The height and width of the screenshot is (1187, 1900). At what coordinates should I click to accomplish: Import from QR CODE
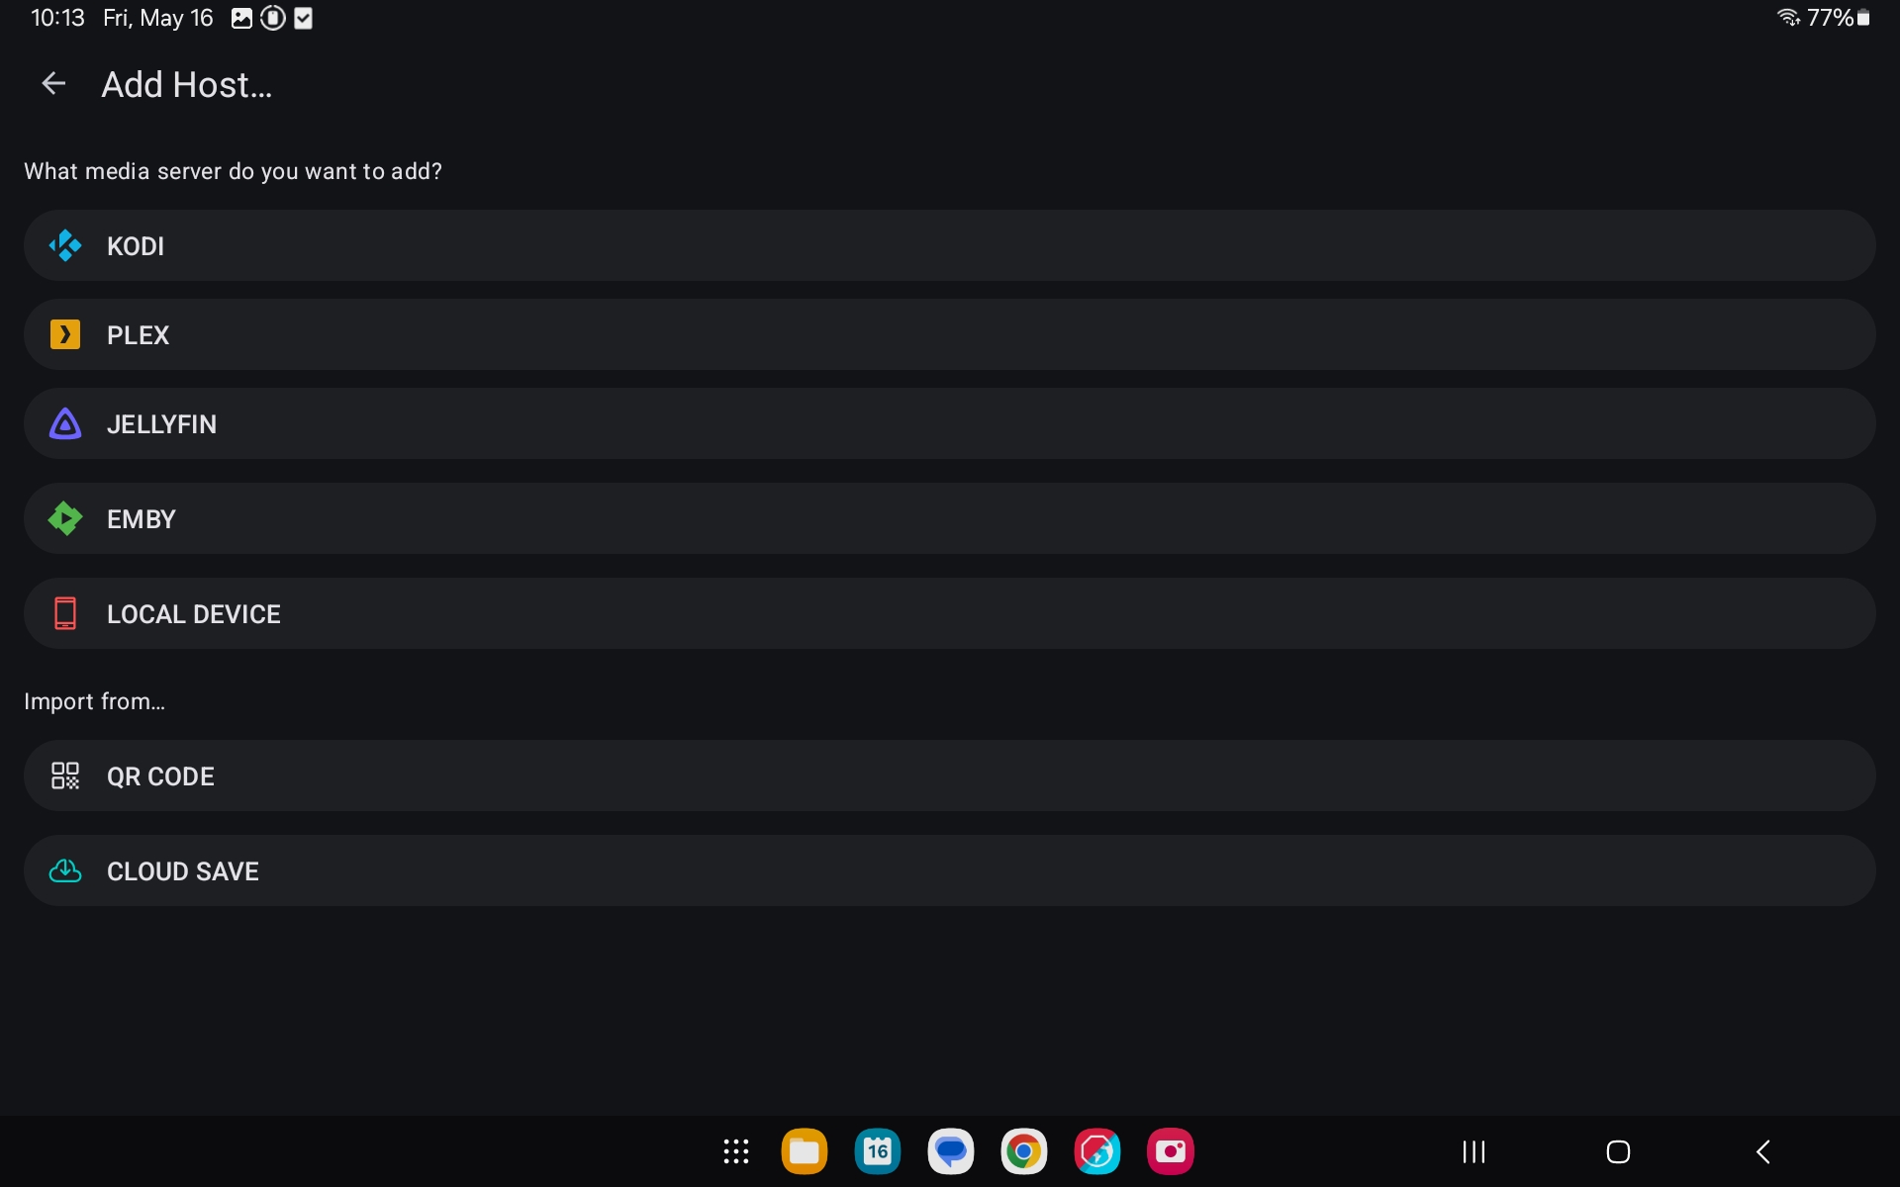[948, 776]
